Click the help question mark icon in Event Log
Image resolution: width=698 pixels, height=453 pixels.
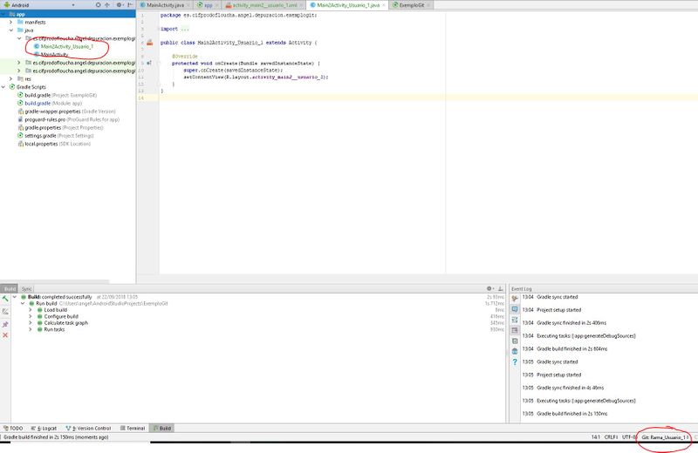(x=515, y=362)
